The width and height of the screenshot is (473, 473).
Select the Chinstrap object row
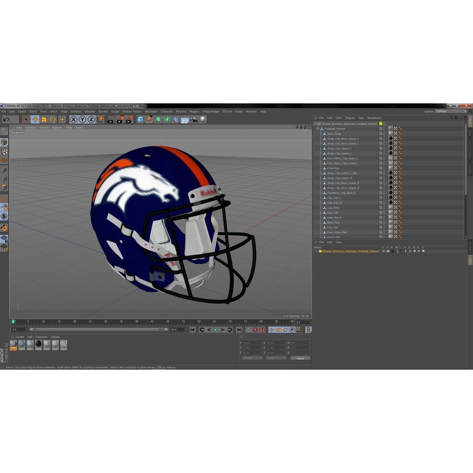click(x=333, y=168)
